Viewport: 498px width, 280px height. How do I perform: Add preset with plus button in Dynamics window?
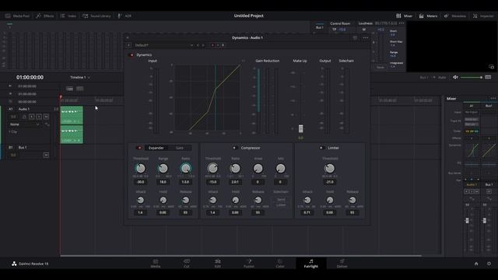128,45
